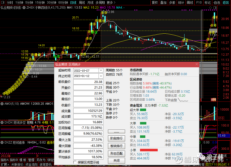
Task: Click the 多股 toolbar button
Action: coord(172,3)
